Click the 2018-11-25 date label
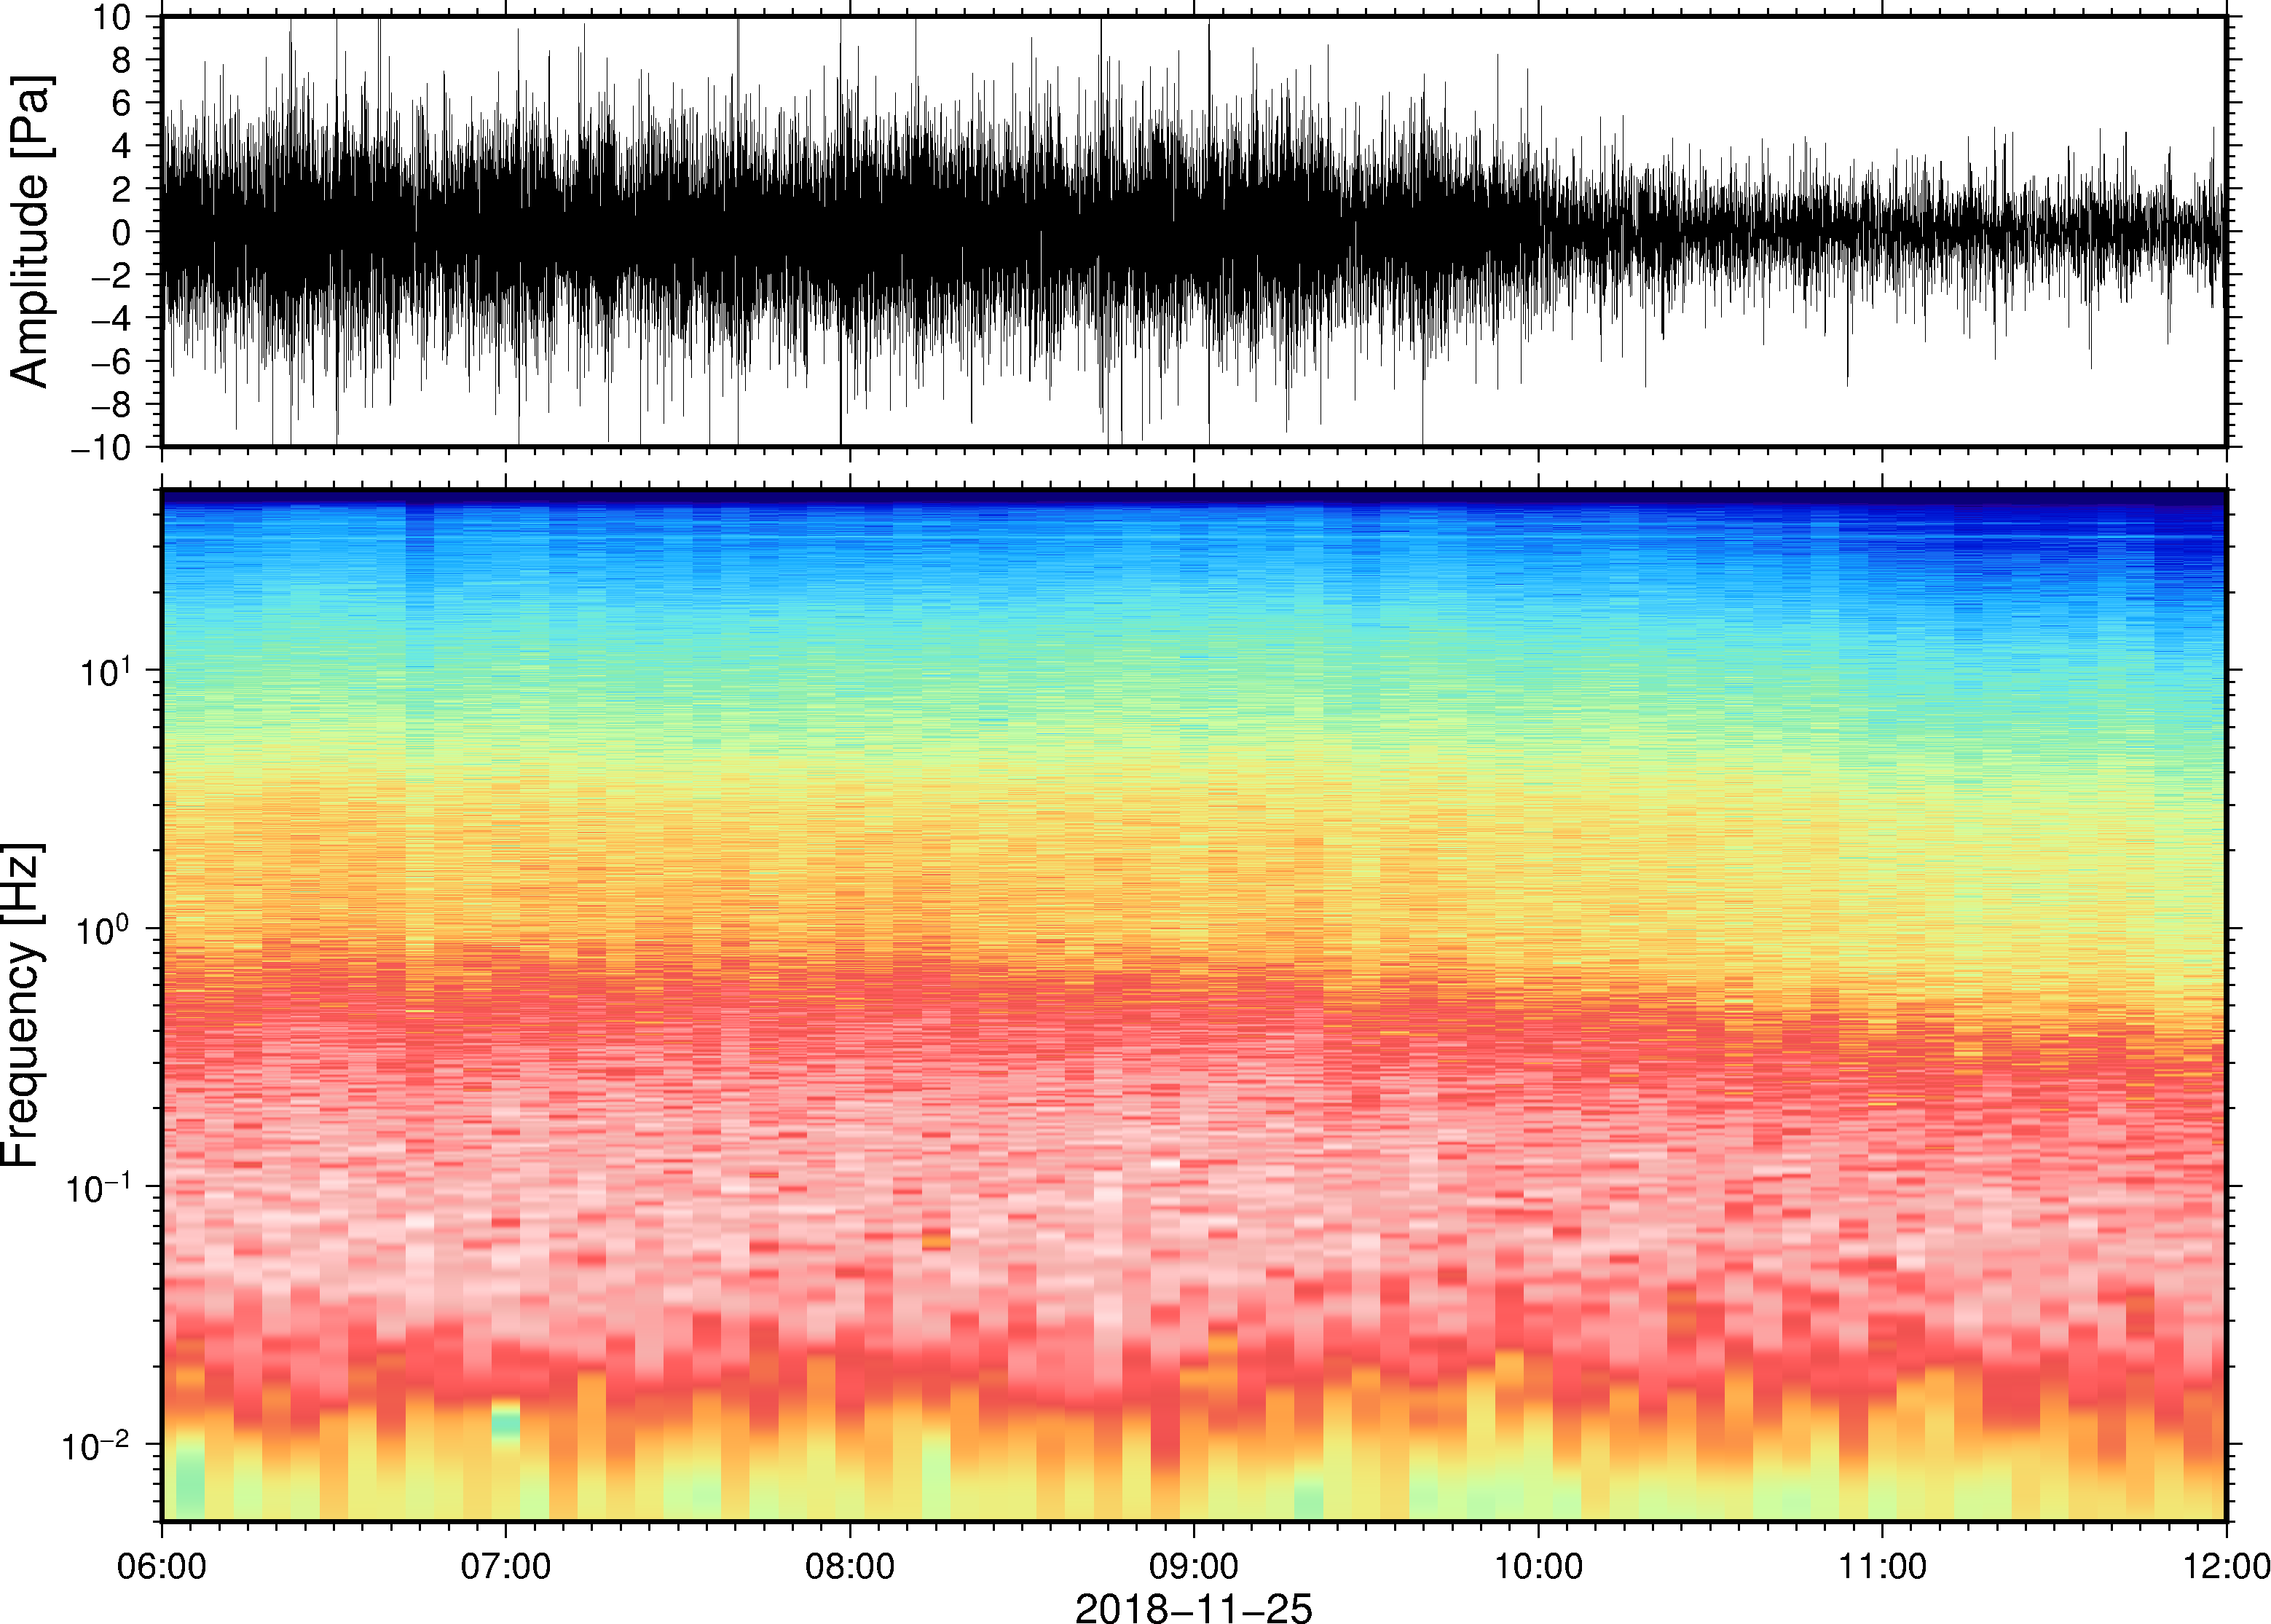The height and width of the screenshot is (1624, 2271). tap(1193, 1608)
